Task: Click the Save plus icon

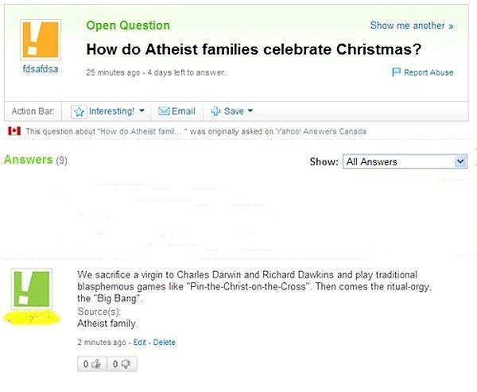Action: pos(215,111)
